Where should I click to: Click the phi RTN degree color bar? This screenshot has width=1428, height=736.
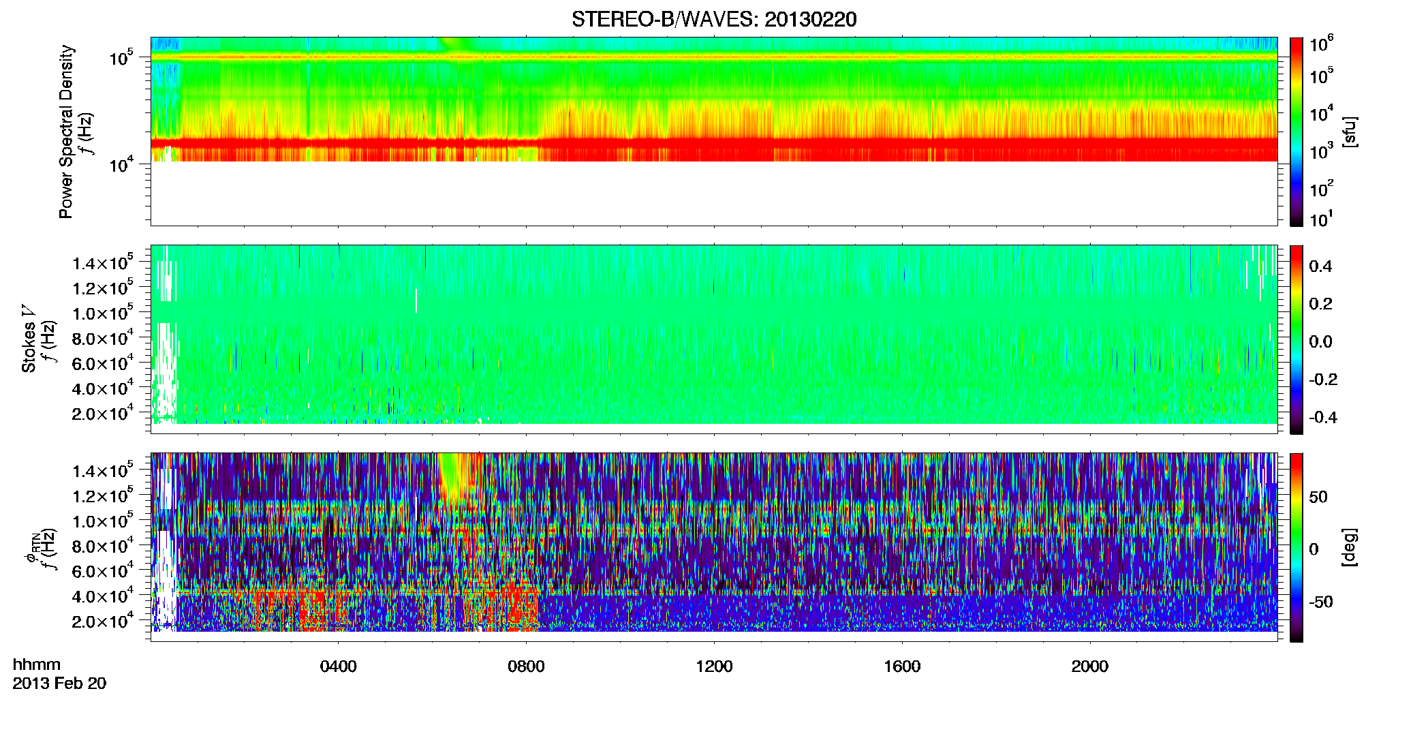(1296, 547)
